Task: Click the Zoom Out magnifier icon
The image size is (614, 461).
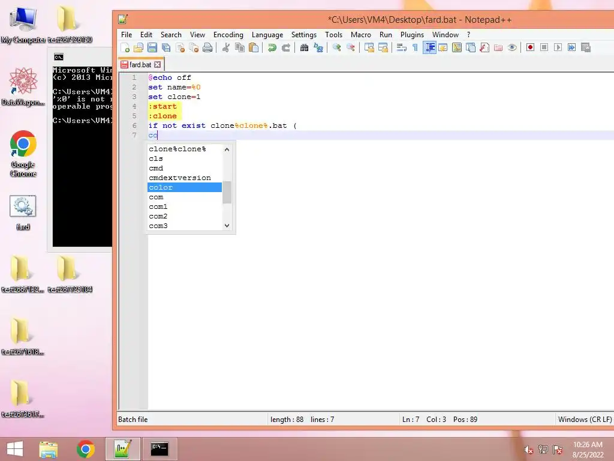Action: pos(350,48)
